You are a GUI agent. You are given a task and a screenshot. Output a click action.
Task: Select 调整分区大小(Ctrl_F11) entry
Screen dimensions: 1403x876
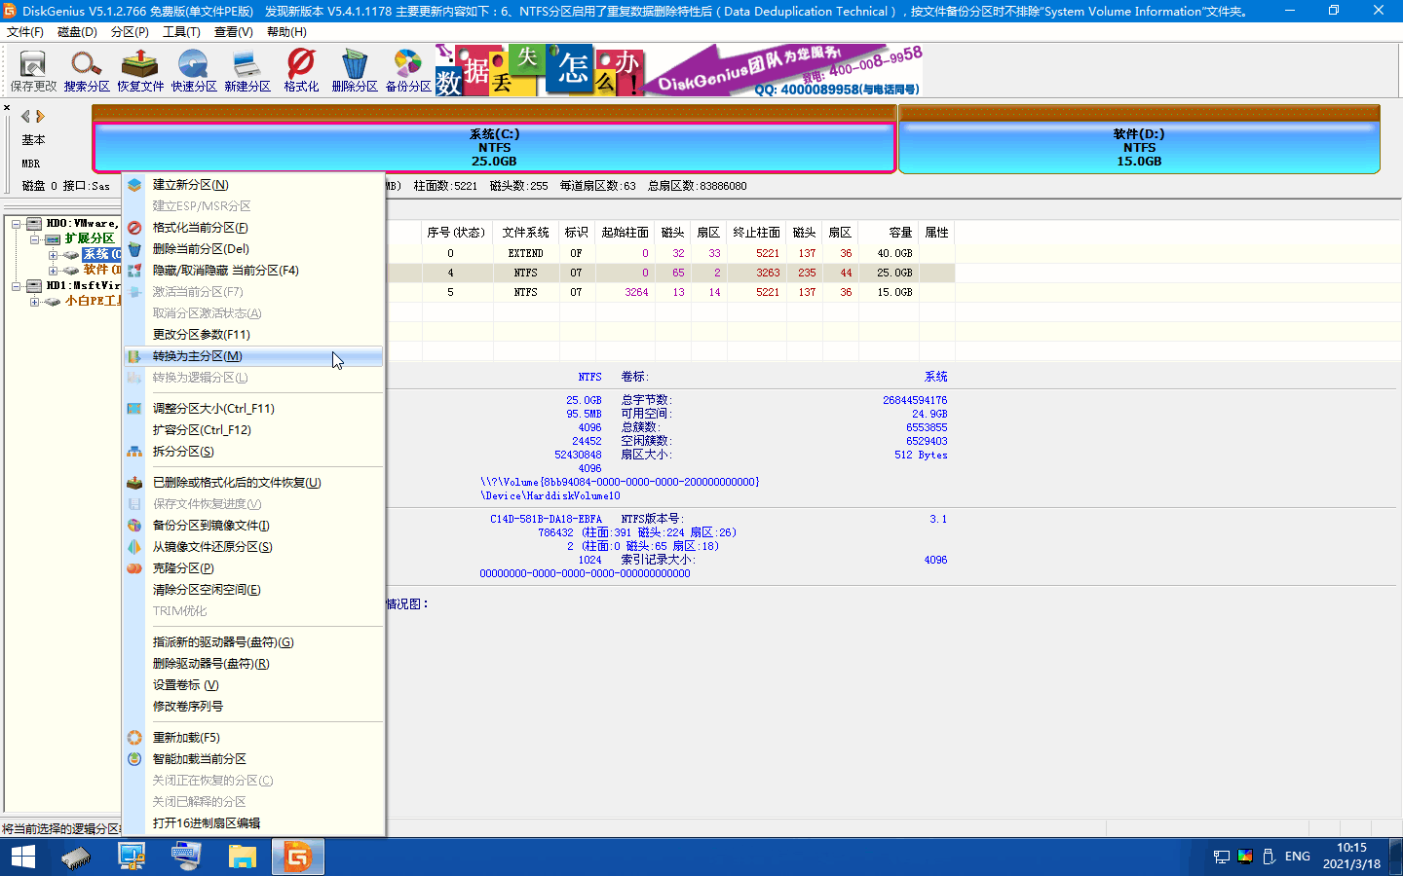point(253,409)
